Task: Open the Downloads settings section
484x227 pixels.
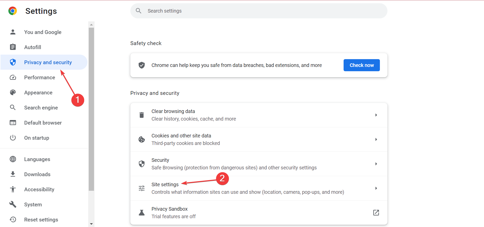Action: [37, 174]
